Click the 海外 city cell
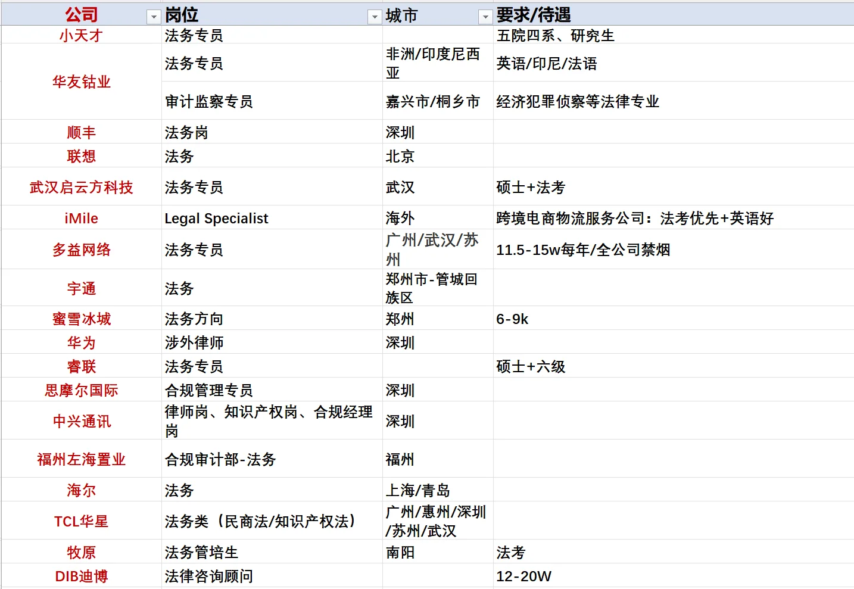 438,218
